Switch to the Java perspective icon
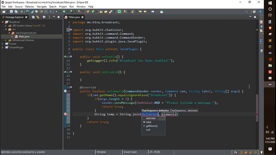Image resolution: width=276 pixels, height=155 pixels. point(260,12)
